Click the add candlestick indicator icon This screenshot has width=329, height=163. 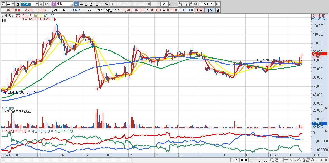pos(180,4)
